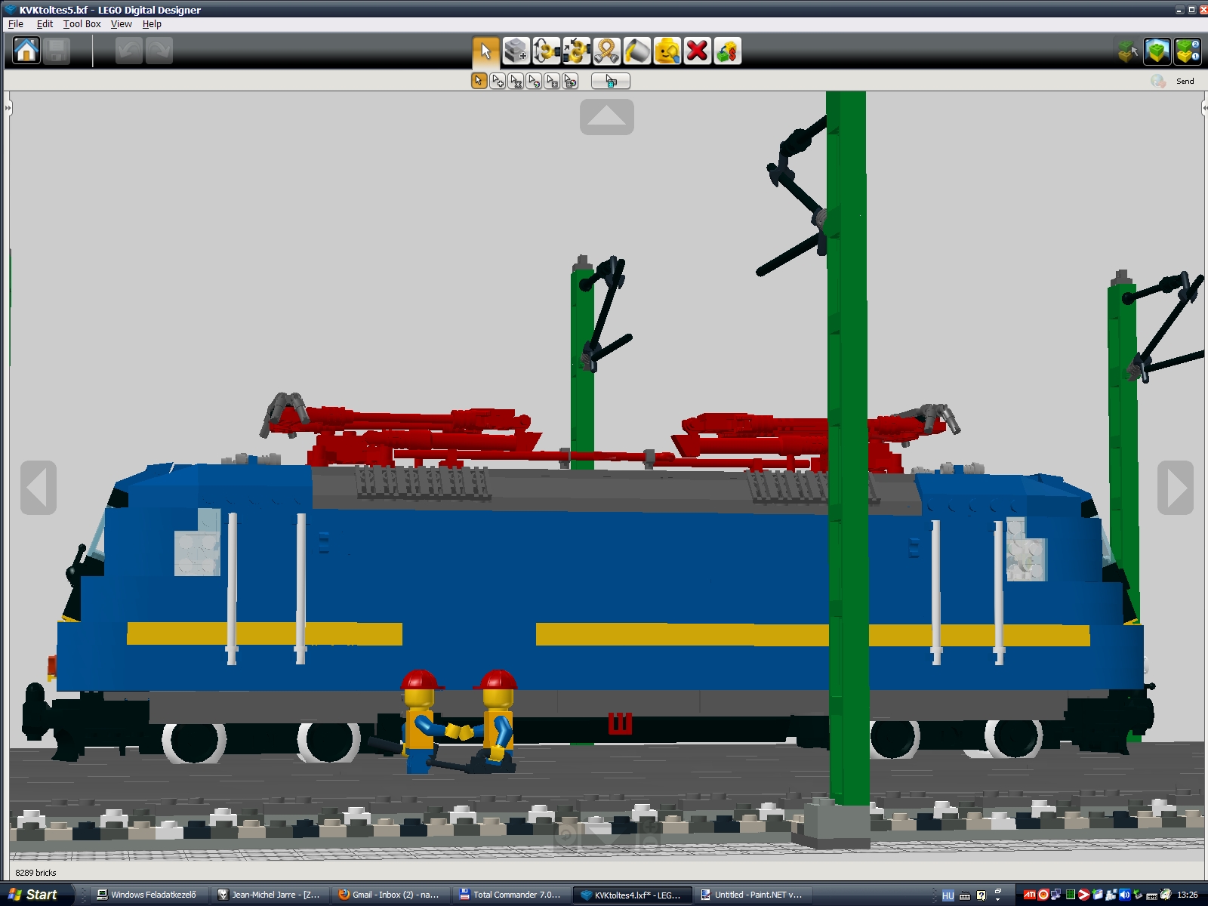Switch to Untitled Paint.NET taskbar window
Image resolution: width=1208 pixels, height=906 pixels.
tap(752, 895)
